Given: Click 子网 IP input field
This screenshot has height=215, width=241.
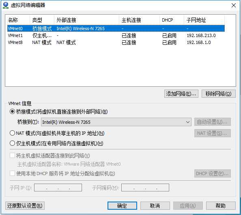Looking at the screenshot, I should tap(58, 188).
